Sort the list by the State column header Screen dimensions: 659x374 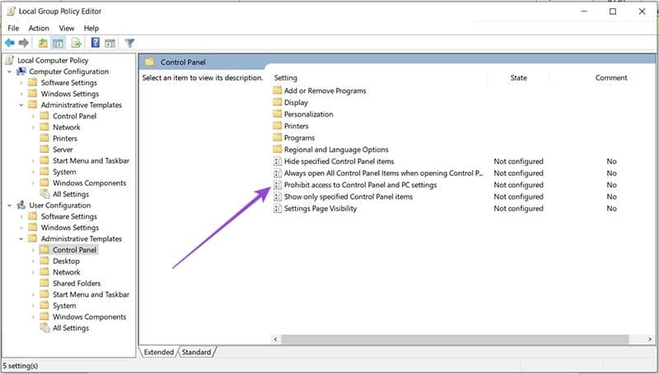(518, 77)
